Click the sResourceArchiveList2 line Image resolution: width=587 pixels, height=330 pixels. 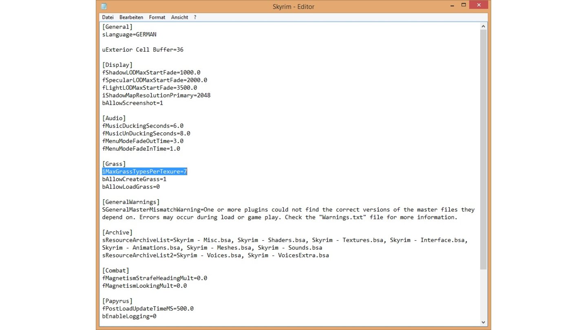coord(215,255)
